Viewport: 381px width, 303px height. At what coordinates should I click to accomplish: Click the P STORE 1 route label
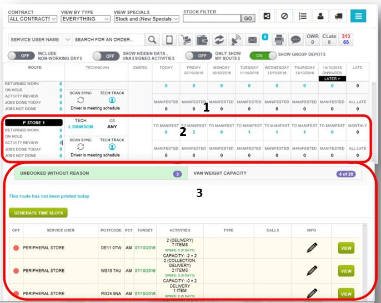click(x=34, y=123)
